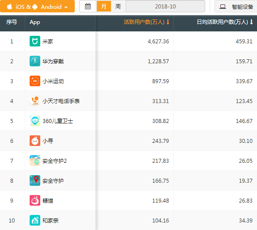The width and height of the screenshot is (257, 230).
Task: Click the laptop icon beside 智能设备
Action: [223, 7]
